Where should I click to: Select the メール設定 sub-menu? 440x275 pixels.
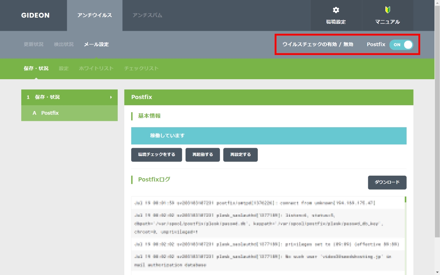pyautogui.click(x=96, y=44)
